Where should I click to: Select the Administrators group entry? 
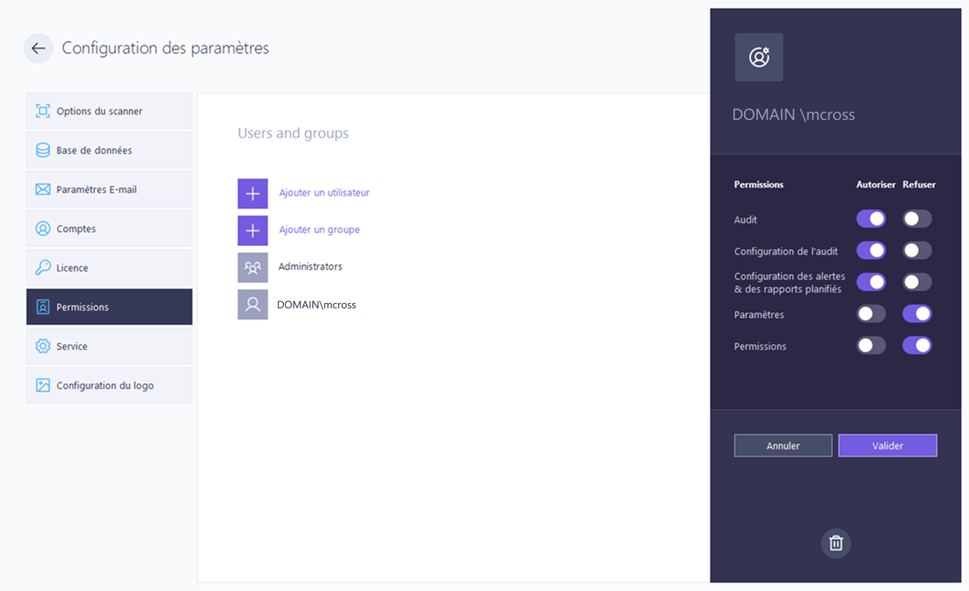(310, 267)
